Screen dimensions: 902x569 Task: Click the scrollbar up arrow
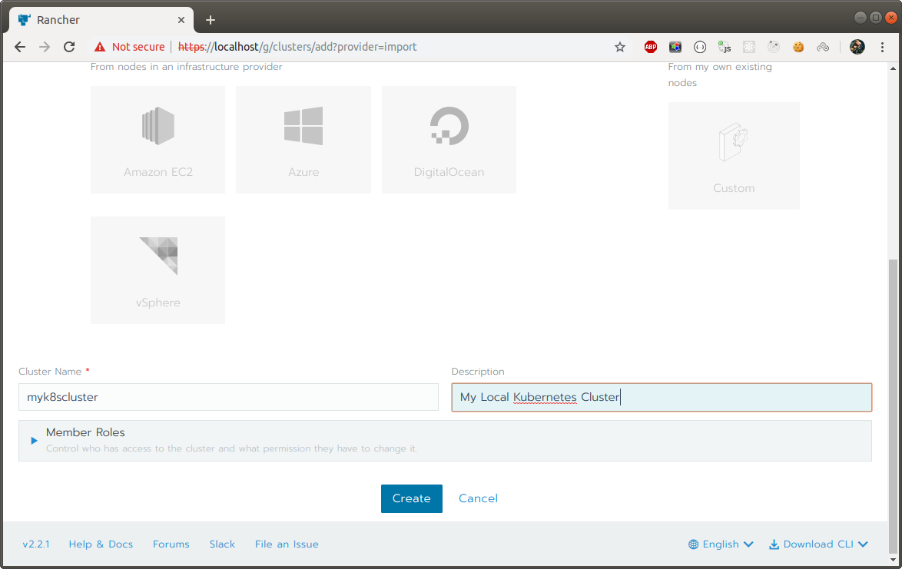pyautogui.click(x=893, y=68)
